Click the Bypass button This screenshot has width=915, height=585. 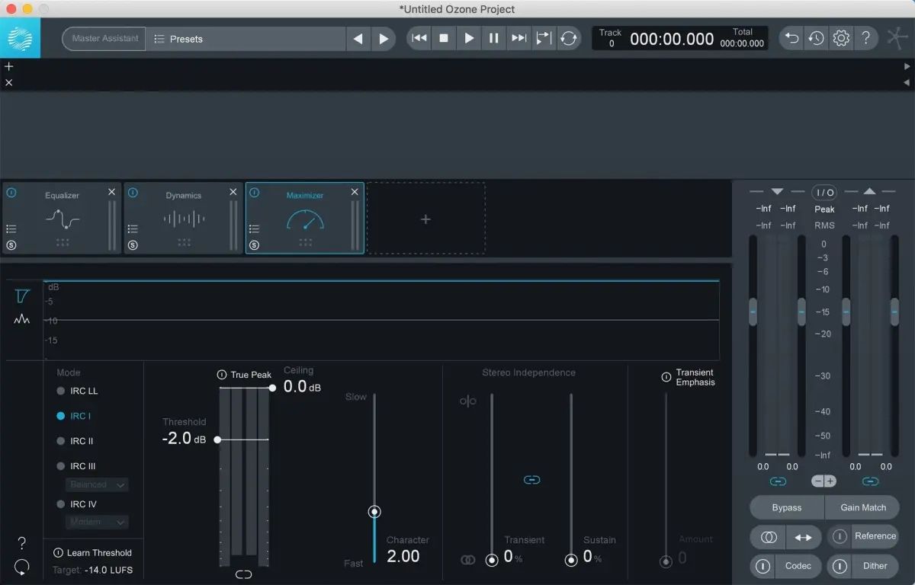[787, 507]
